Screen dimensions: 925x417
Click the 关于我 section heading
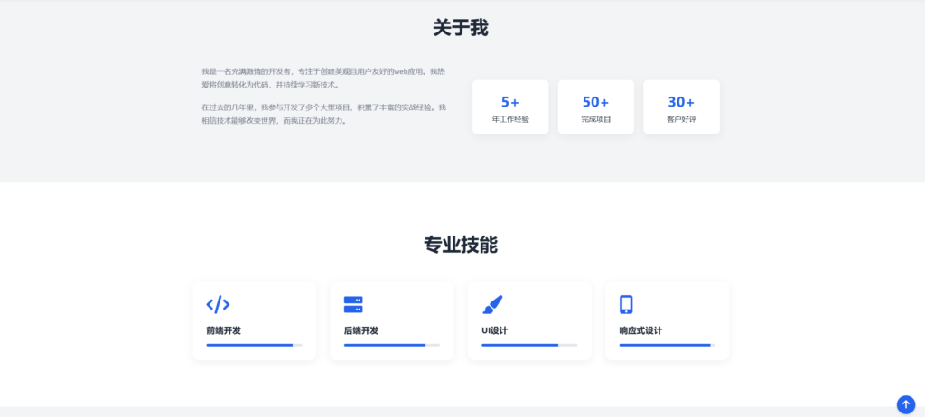pyautogui.click(x=461, y=28)
